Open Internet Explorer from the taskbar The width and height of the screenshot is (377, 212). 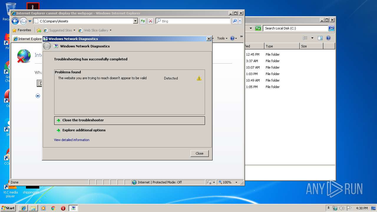pyautogui.click(x=23, y=208)
